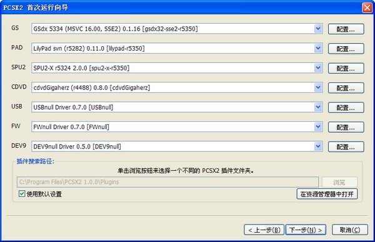The image size is (375, 242).
Task: Click the plugins folder path field
Action: [x=167, y=182]
